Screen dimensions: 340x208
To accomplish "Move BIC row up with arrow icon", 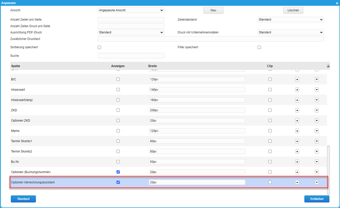I will click(297, 79).
